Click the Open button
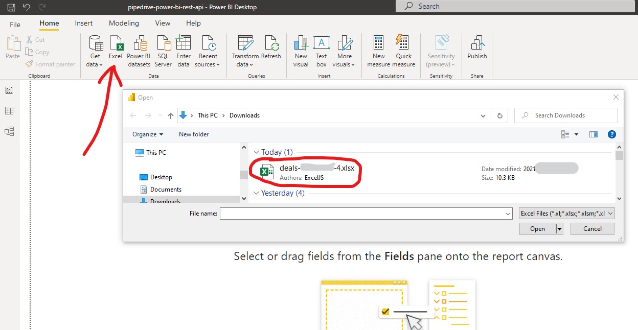Viewport: 638px width, 330px height. [537, 229]
